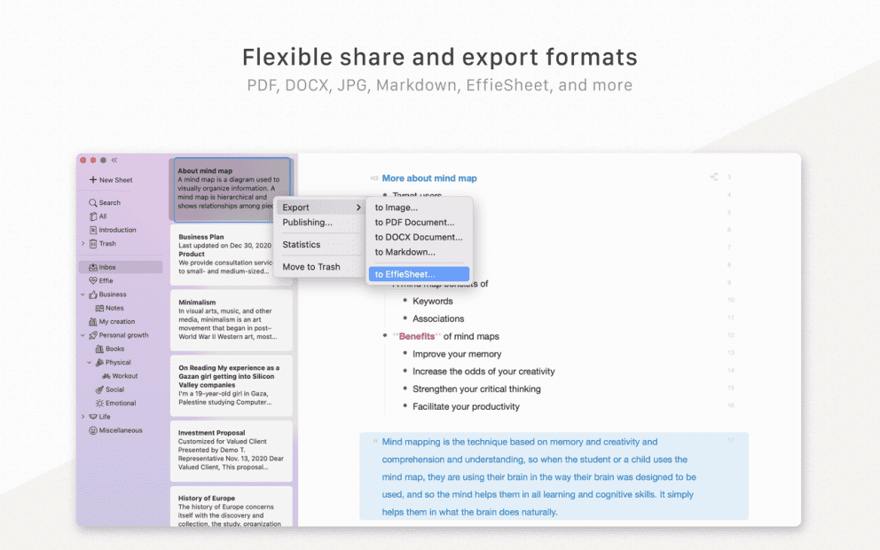Expand the Life folder arrow

tap(83, 417)
